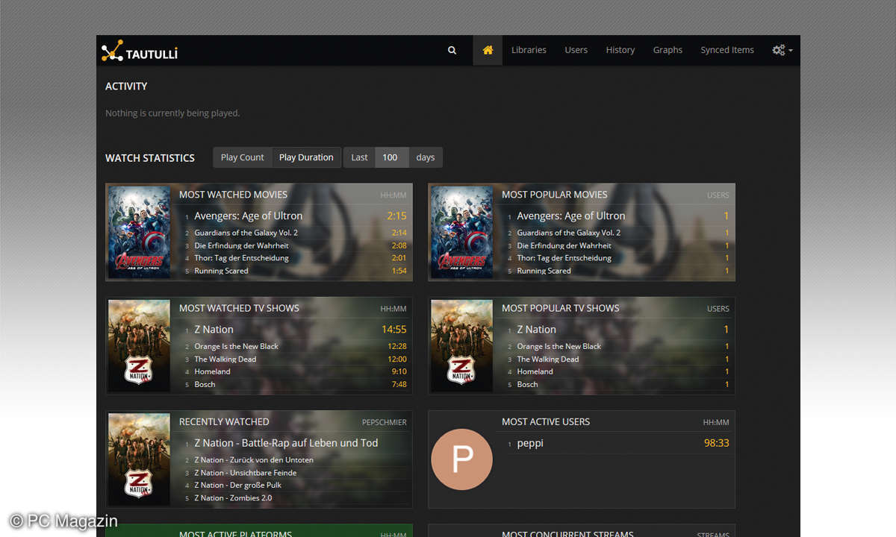Open Homeland in Most Watched TV Shows

[212, 371]
